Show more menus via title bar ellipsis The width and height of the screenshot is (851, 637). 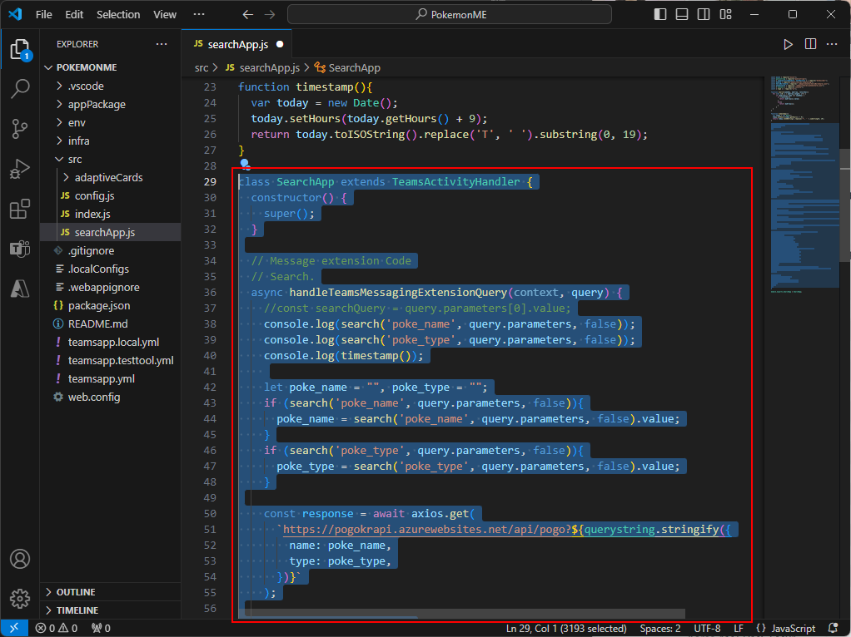[x=199, y=15]
